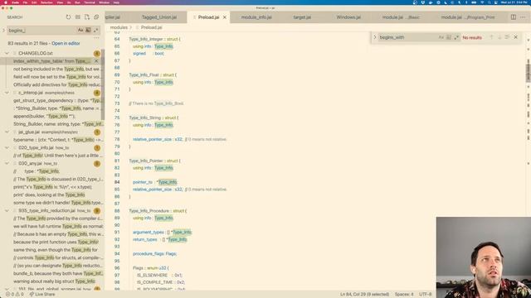Switch to the target.jai tab
Viewport: 531px width, 298px height.
[302, 17]
